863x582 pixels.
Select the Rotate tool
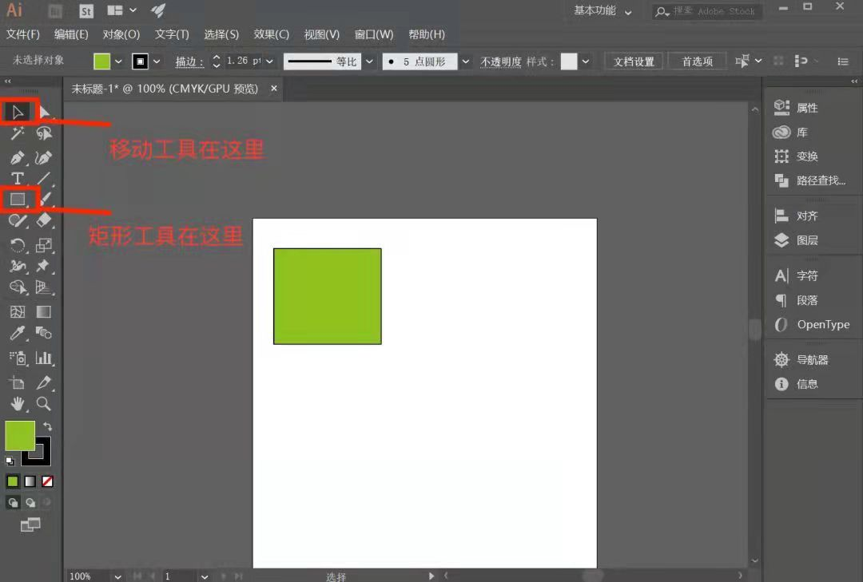click(x=18, y=245)
